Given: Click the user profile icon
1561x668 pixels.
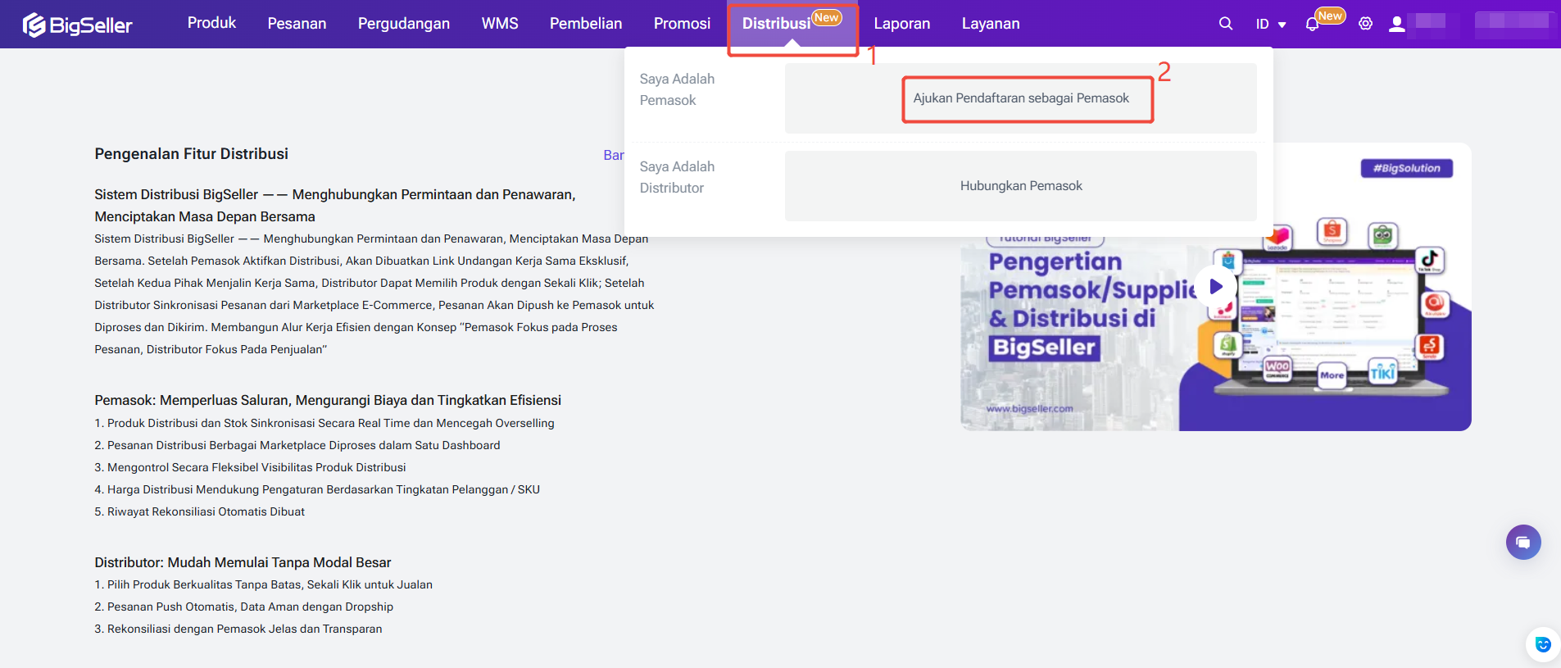Looking at the screenshot, I should click(x=1396, y=24).
